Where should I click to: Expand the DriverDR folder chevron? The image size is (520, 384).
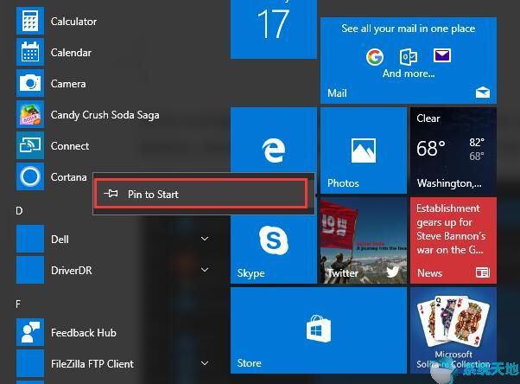(205, 270)
